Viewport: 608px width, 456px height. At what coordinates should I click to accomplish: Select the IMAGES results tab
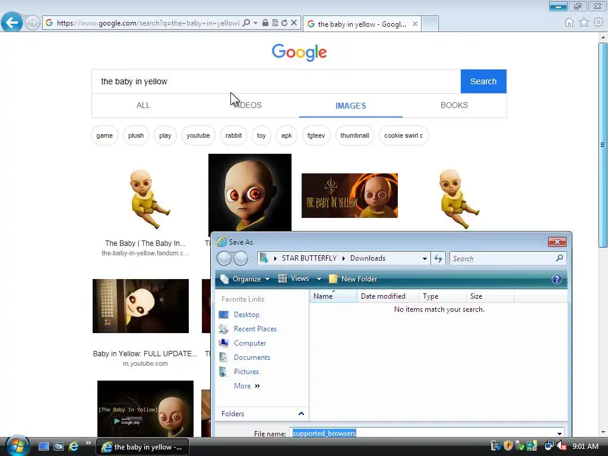coord(350,106)
